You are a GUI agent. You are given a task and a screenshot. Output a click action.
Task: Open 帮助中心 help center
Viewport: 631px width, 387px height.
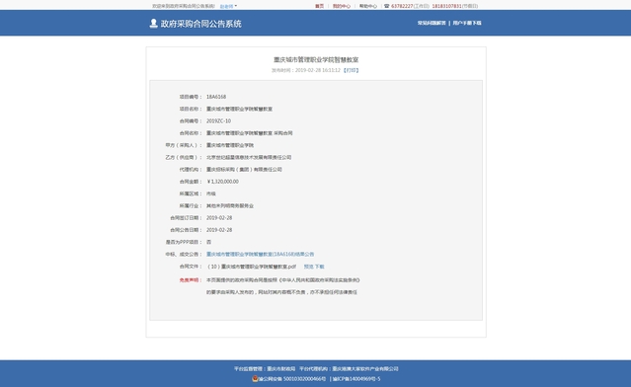[x=367, y=6]
